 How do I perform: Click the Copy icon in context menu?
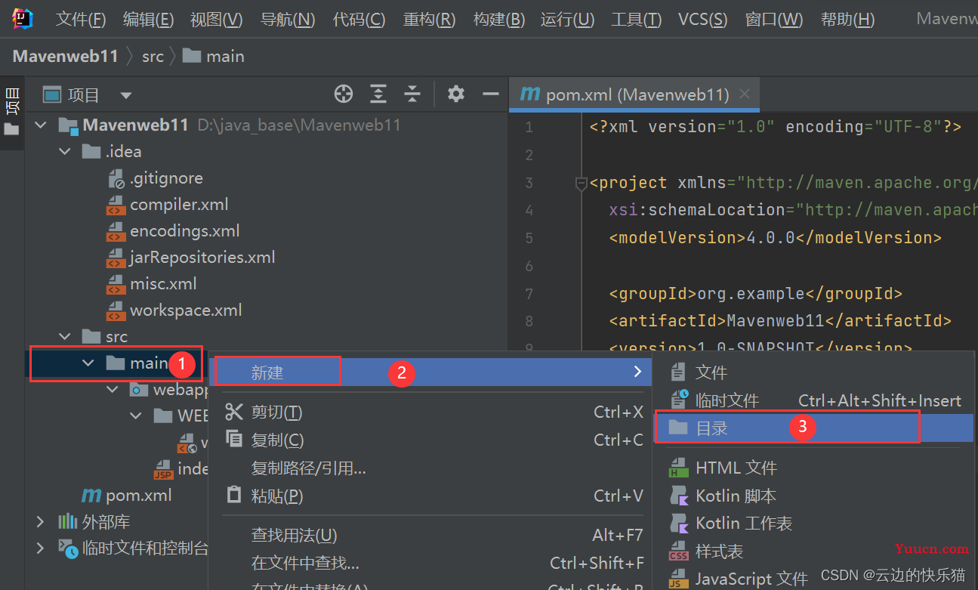pos(235,439)
